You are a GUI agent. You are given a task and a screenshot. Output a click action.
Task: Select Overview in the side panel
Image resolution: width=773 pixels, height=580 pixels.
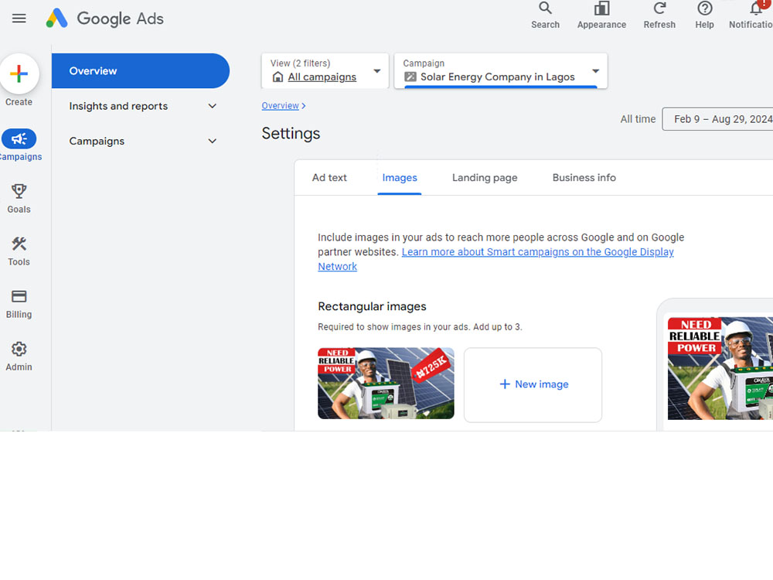pos(141,71)
